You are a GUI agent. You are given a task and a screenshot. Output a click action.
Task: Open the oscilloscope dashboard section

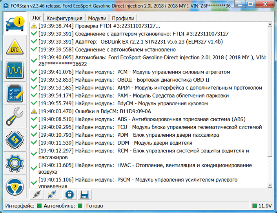click(15, 70)
